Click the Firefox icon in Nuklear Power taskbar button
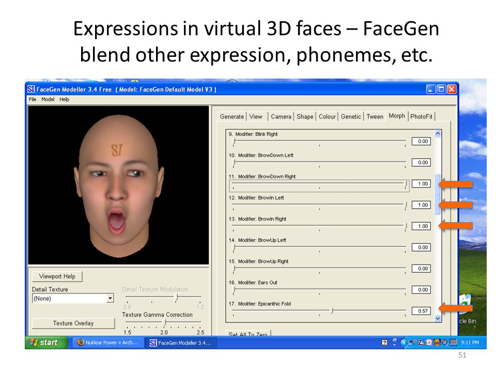The height and width of the screenshot is (372, 496). (x=81, y=342)
